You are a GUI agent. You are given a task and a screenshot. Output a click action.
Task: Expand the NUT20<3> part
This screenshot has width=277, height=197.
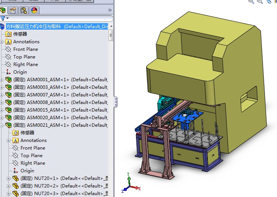point(8,194)
